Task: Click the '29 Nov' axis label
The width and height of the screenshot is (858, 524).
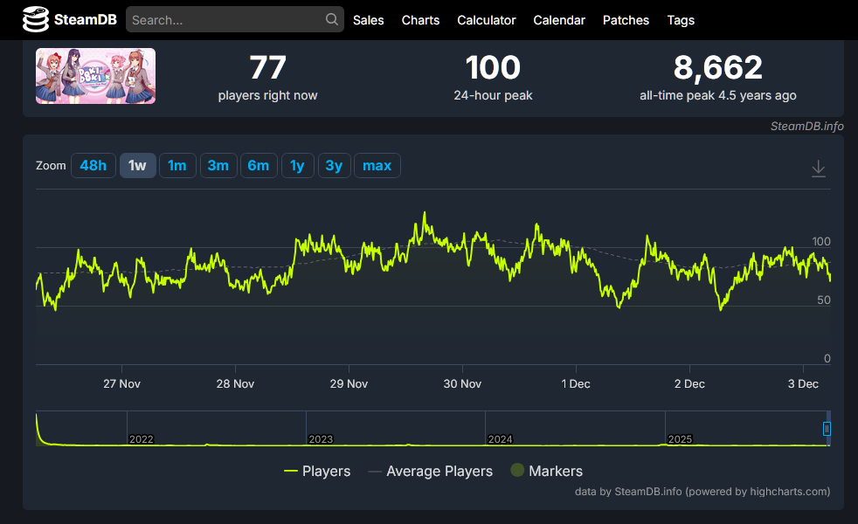Action: tap(349, 384)
